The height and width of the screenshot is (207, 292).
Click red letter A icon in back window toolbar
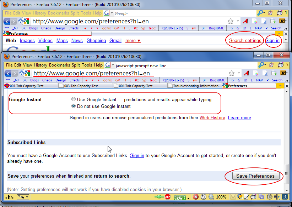tap(245, 21)
